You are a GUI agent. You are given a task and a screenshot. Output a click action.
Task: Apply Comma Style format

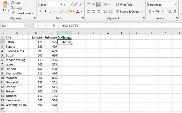(x=162, y=11)
